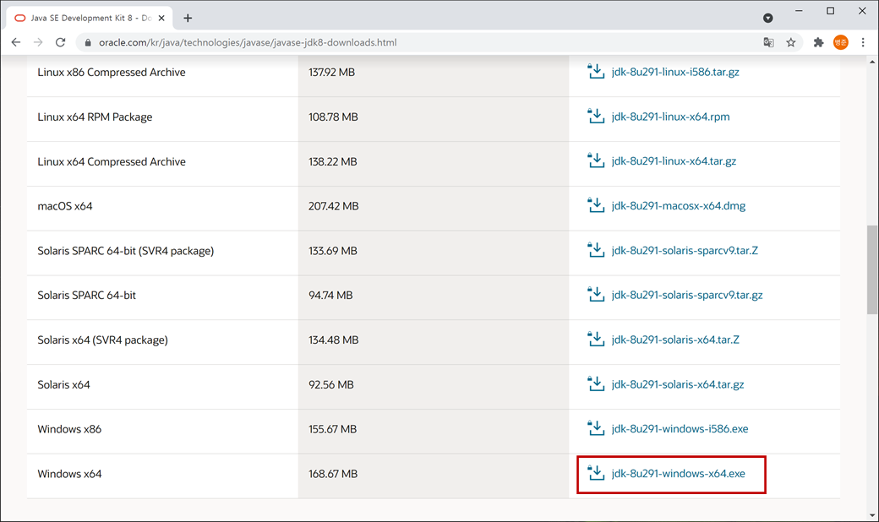The image size is (879, 522).
Task: Download jdk-8u291-solaris-x64.tar.Z link
Action: (x=675, y=340)
